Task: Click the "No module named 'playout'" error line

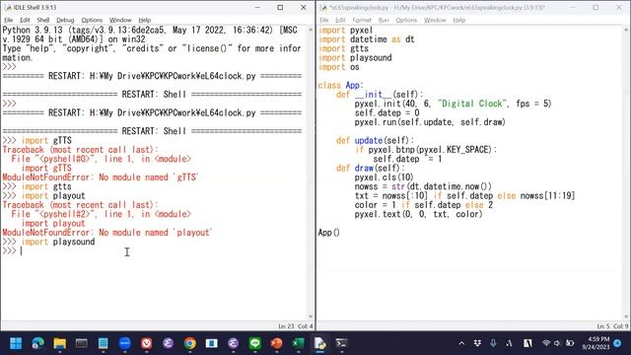Action: click(107, 233)
